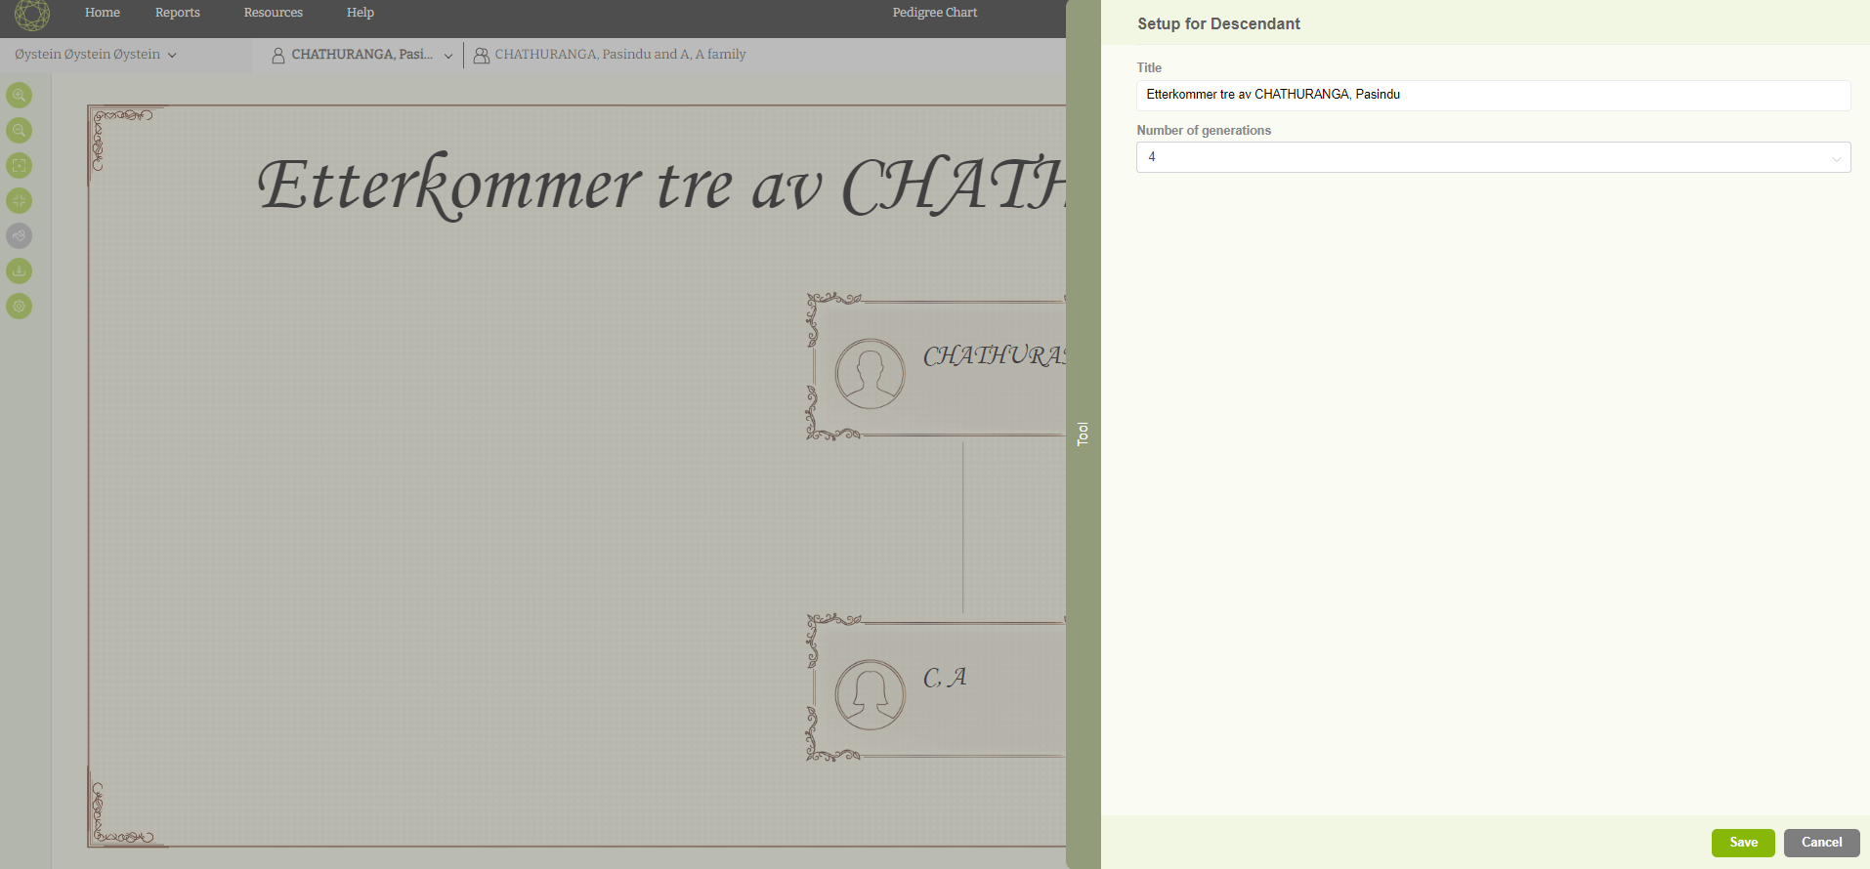Go to the Home menu item
1870x869 pixels.
103,13
